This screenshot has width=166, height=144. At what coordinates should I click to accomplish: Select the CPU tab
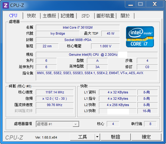click(x=13, y=16)
